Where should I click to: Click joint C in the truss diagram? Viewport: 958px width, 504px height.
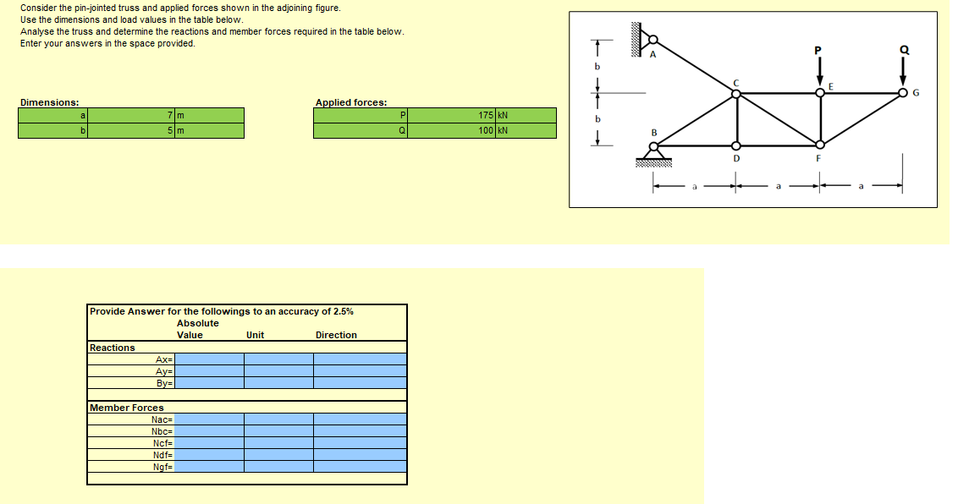pyautogui.click(x=736, y=93)
